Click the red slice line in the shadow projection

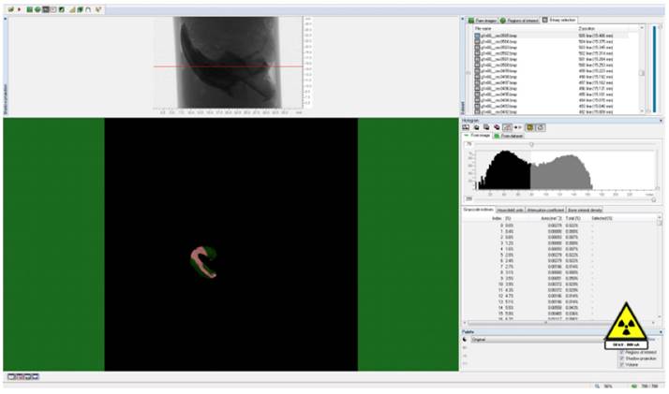click(x=228, y=66)
